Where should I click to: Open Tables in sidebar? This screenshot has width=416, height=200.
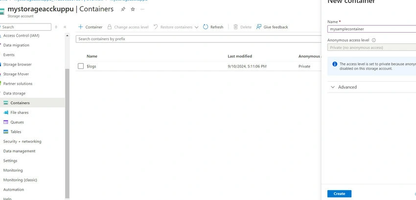point(16,132)
